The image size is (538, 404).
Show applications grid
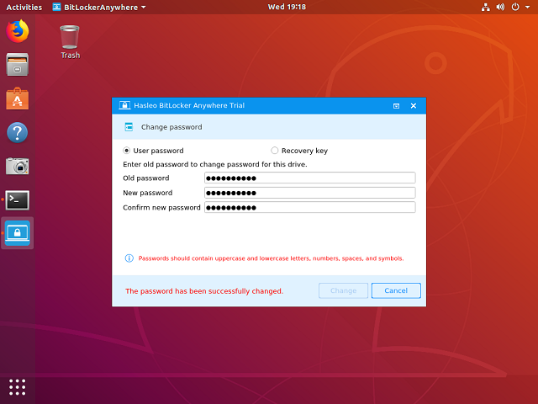18,387
